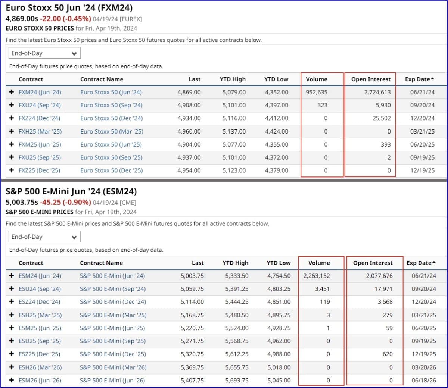Click the FXH25 (Mar '25) contract link
Screen dimensions: 448x388
tap(40, 131)
